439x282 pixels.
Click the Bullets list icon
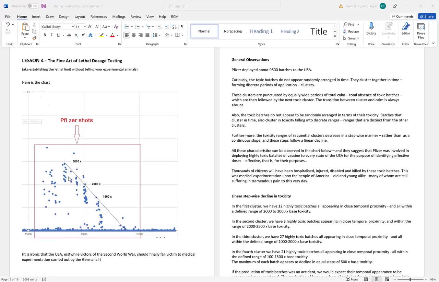[127, 26]
